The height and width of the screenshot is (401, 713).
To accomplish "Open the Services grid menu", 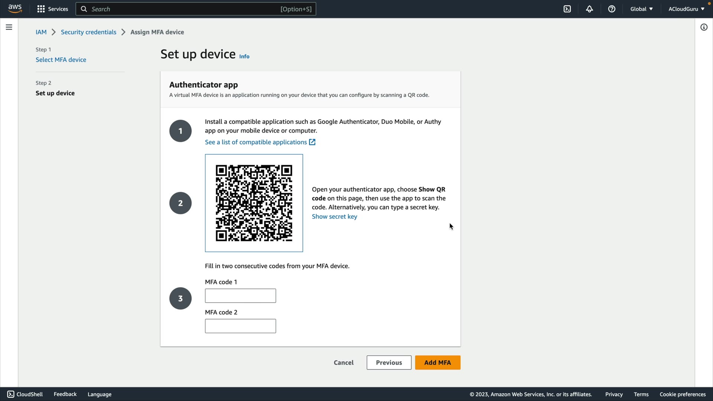I will click(52, 9).
